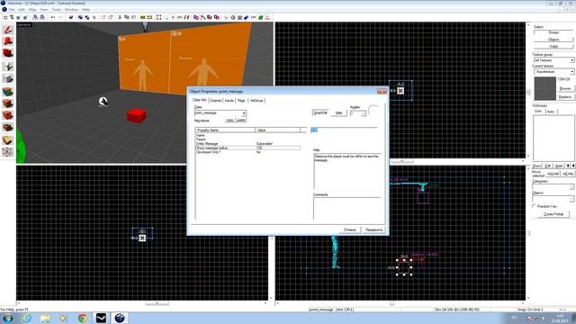Click the Применить apply button
Screen dimensions: 576x324
tap(374, 229)
